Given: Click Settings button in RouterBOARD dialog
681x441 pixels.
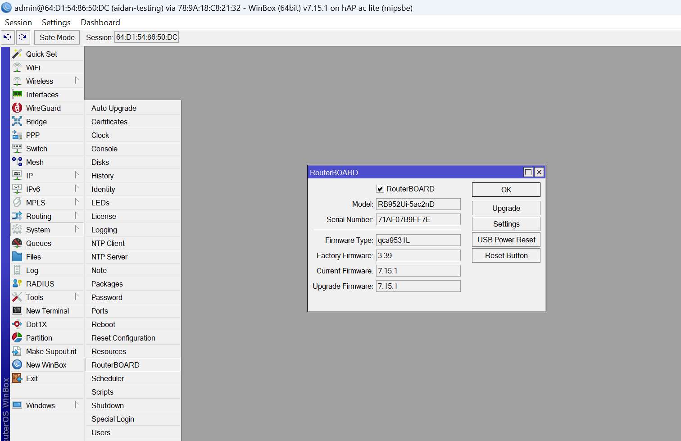Looking at the screenshot, I should (506, 224).
